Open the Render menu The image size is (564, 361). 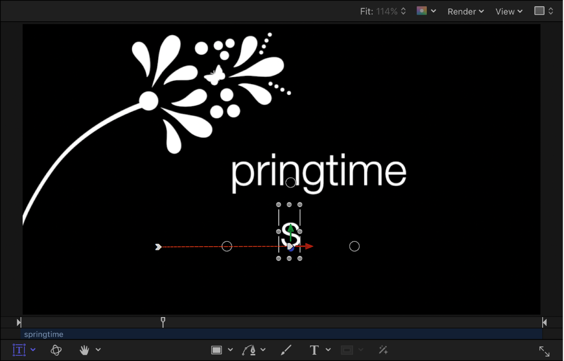point(462,12)
